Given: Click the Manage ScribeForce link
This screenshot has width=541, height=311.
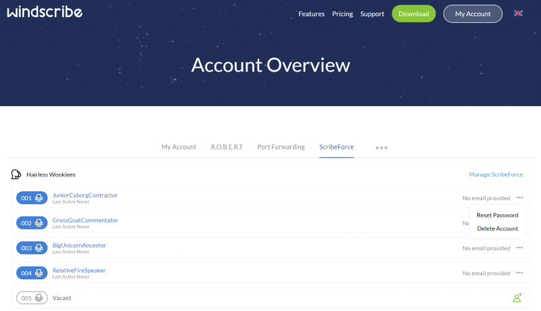Looking at the screenshot, I should point(496,174).
